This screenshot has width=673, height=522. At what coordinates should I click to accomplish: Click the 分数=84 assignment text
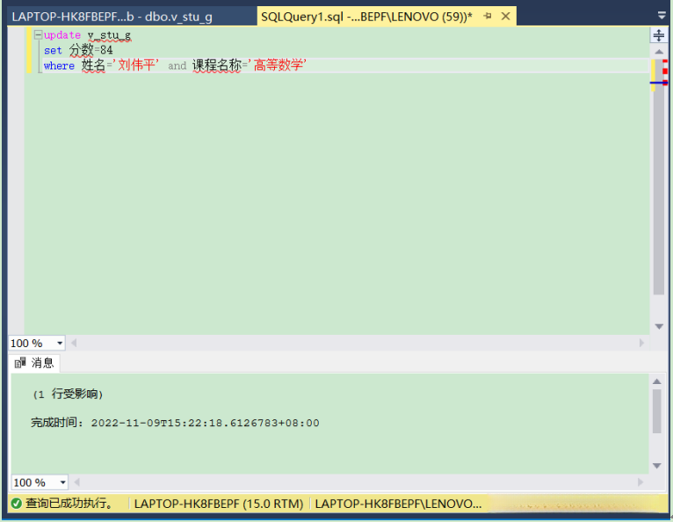91,50
